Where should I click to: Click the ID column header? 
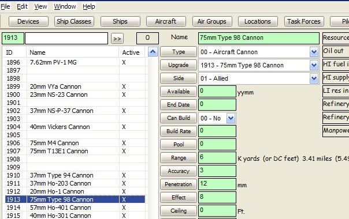coord(14,52)
